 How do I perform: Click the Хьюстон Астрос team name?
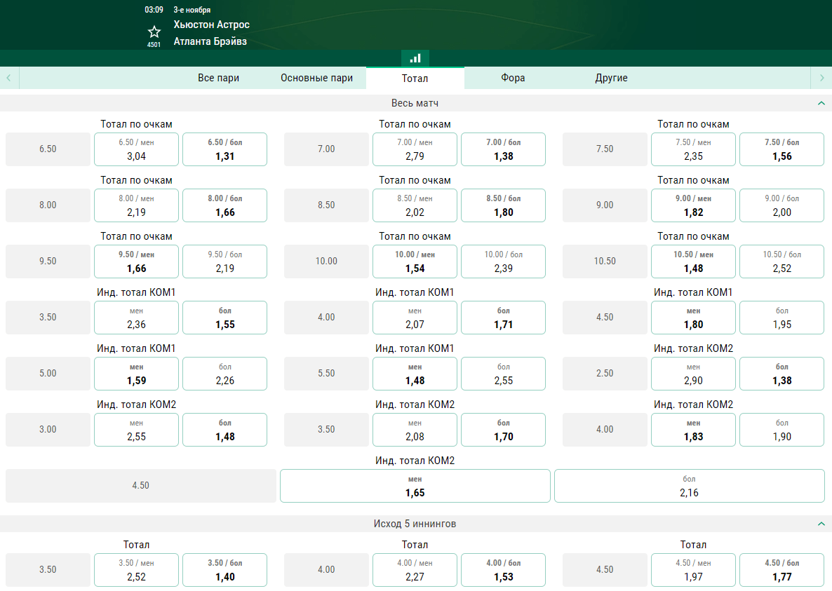click(x=211, y=25)
